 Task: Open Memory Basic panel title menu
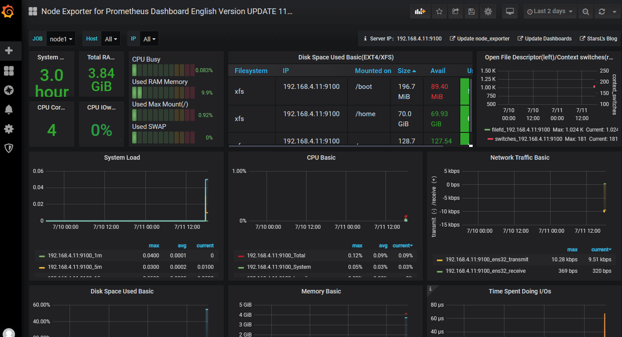(321, 291)
